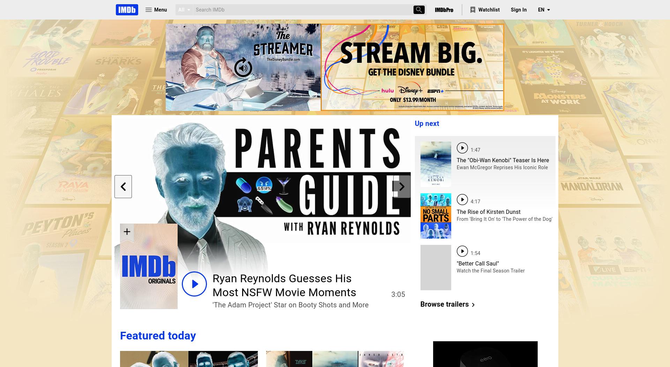The width and height of the screenshot is (670, 367).
Task: Open No Small Parts thumbnail
Action: pyautogui.click(x=435, y=216)
